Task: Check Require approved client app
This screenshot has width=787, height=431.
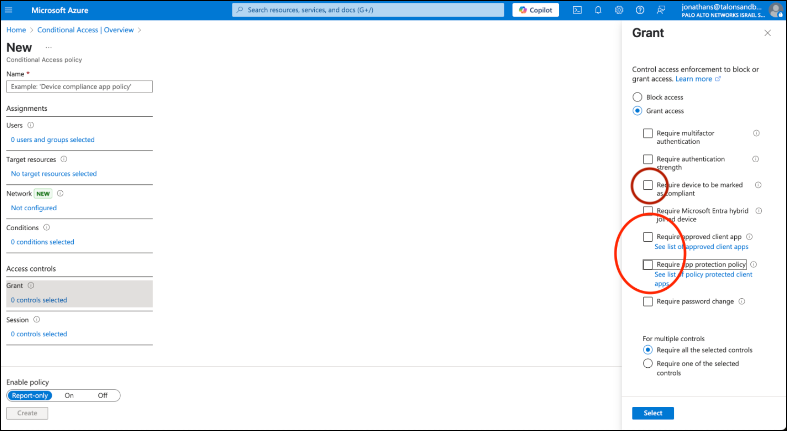Action: click(648, 237)
